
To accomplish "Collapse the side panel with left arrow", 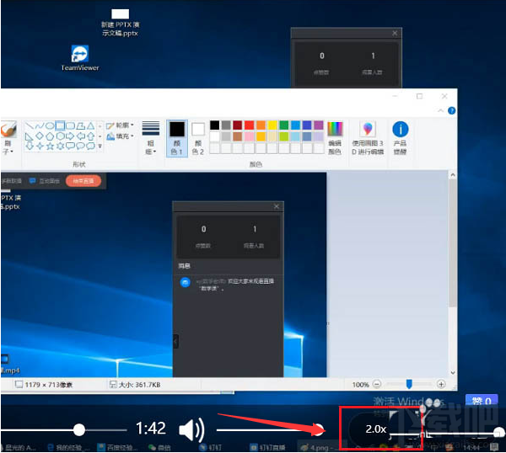I will [175, 341].
